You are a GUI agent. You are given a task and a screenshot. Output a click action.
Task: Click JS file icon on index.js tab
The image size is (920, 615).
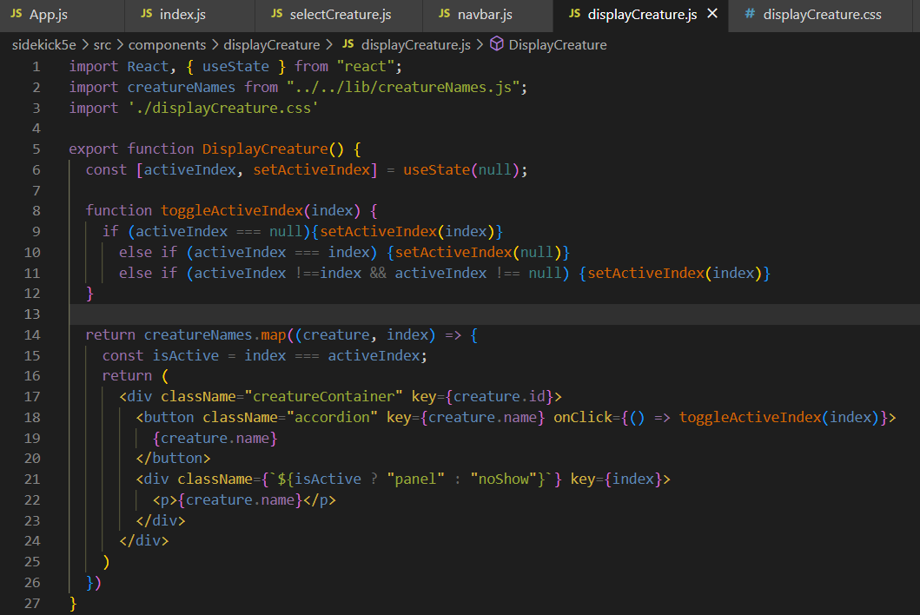147,14
